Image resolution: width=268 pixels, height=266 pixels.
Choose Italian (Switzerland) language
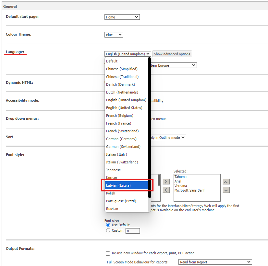coord(127,162)
